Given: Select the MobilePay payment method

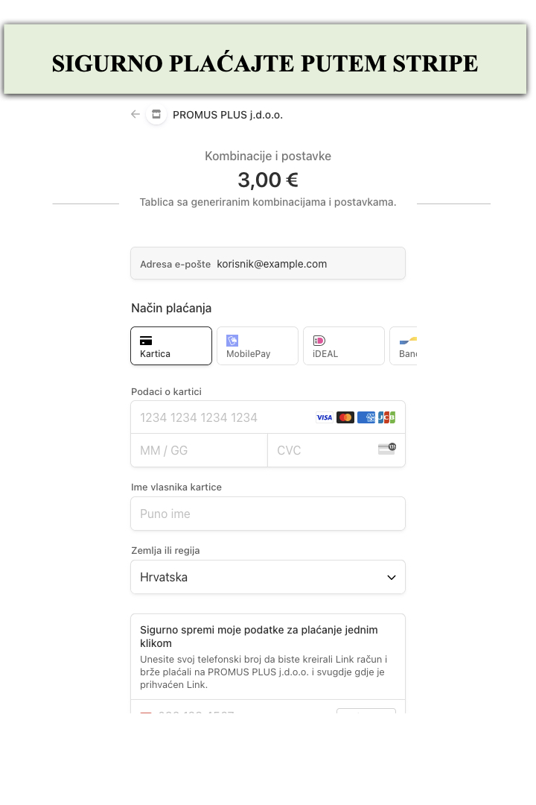Looking at the screenshot, I should [258, 346].
